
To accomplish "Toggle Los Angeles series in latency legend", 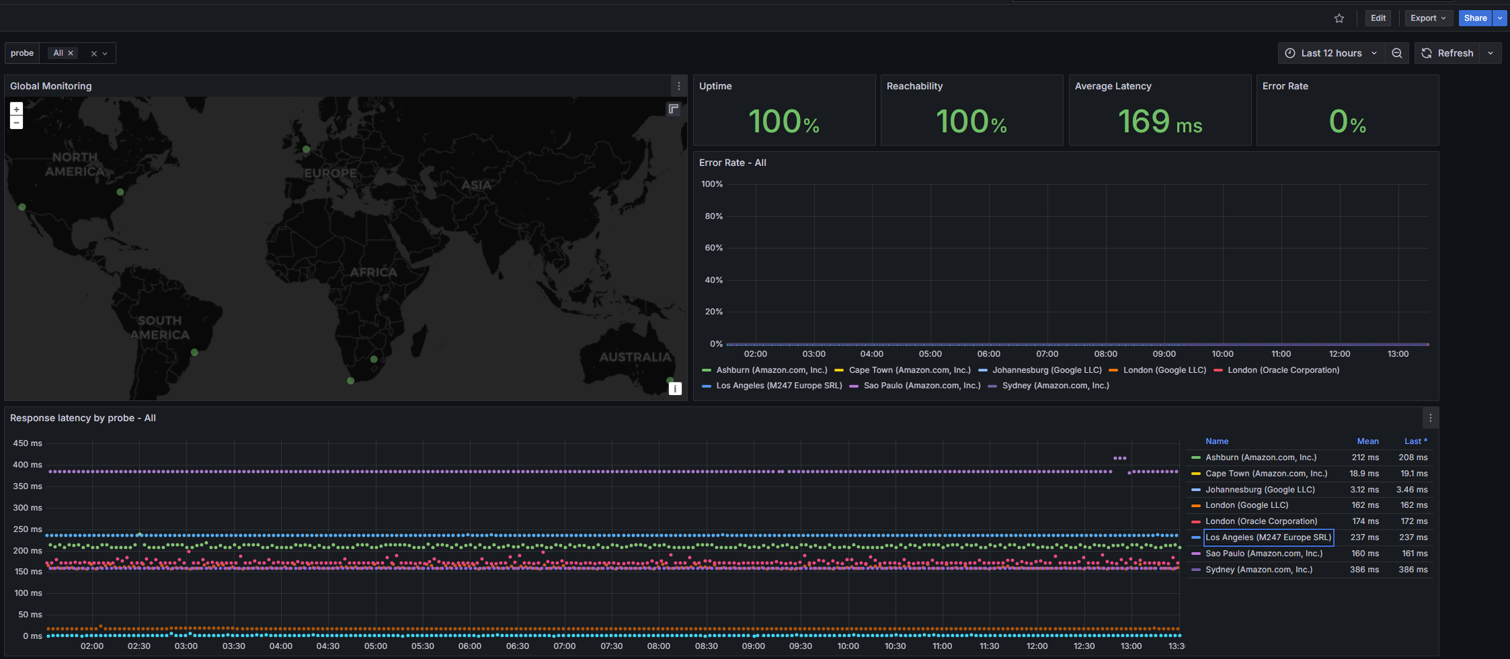I will [1267, 537].
